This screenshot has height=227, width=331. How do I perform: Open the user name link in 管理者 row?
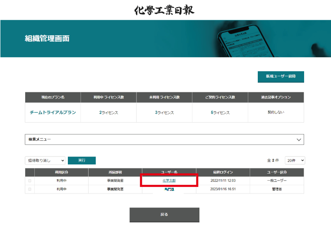click(169, 189)
